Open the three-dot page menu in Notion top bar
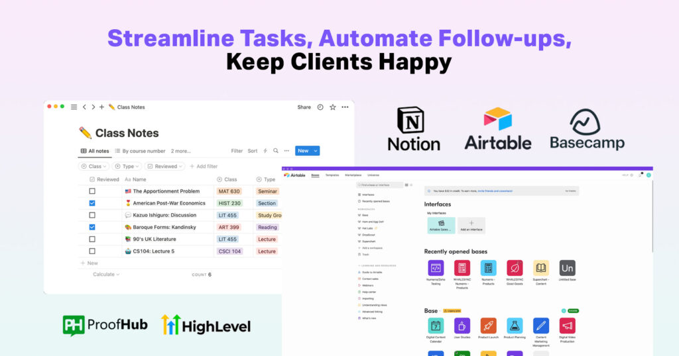 345,107
